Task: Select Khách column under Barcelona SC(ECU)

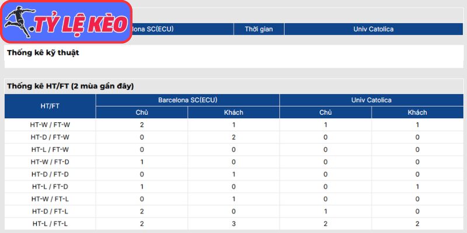Action: tap(233, 112)
